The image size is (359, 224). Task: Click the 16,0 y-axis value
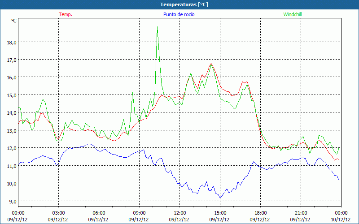[x=12, y=78]
